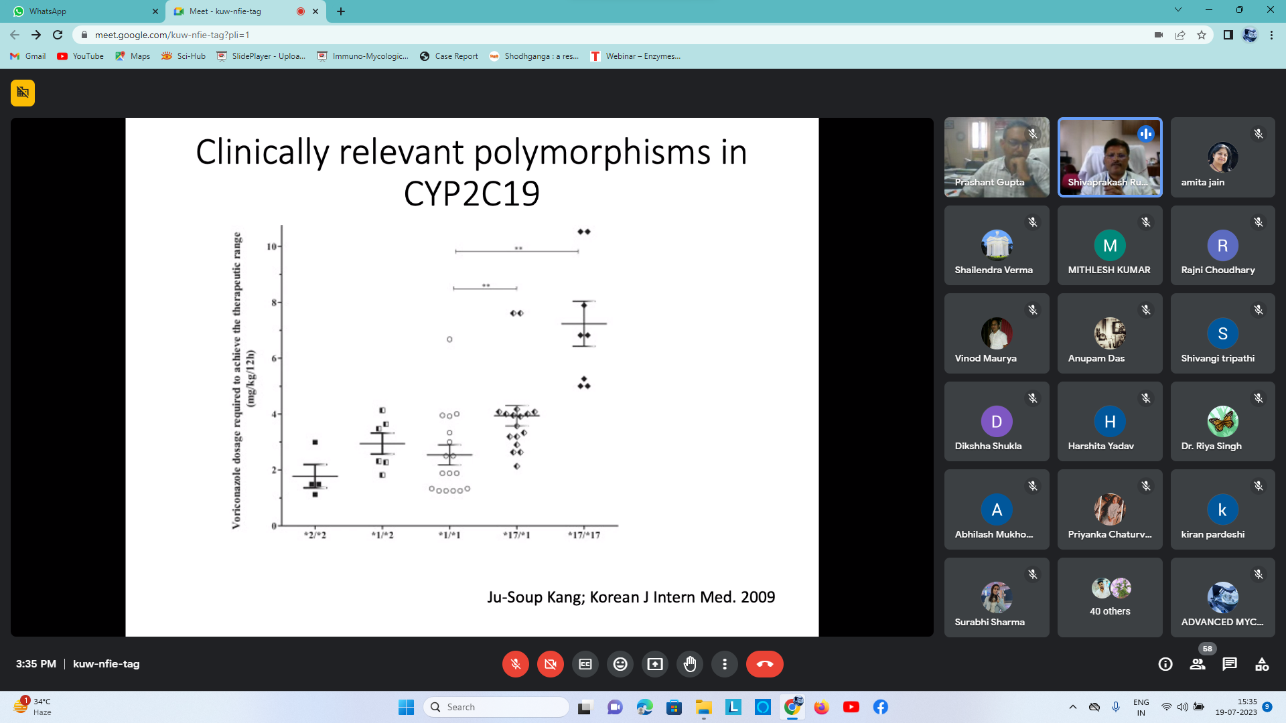Viewport: 1286px width, 723px height.
Task: Click the raise hand icon
Action: pyautogui.click(x=690, y=664)
